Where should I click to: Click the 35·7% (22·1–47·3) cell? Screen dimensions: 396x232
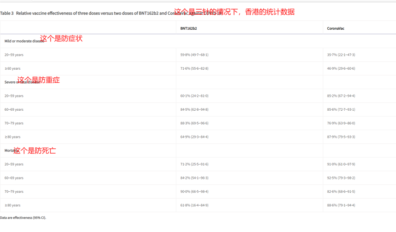(341, 55)
